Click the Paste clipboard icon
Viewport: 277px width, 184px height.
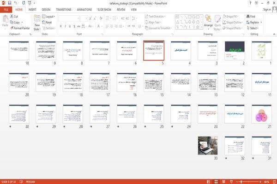[x=5, y=19]
